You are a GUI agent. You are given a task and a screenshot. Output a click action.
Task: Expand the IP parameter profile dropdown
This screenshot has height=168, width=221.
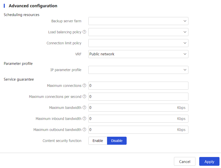point(138,70)
